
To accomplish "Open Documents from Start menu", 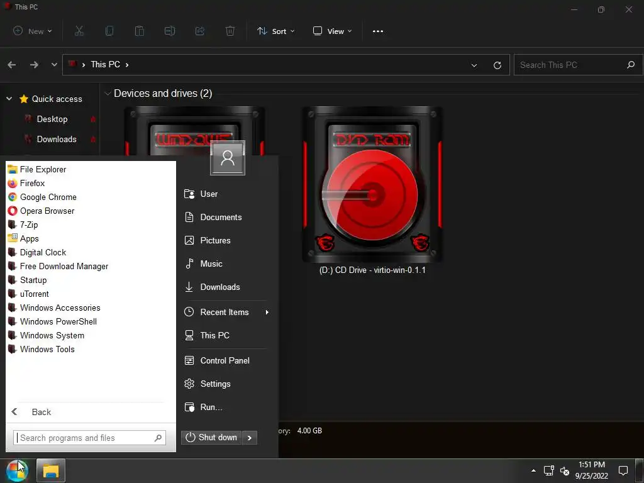I will (x=213, y=217).
